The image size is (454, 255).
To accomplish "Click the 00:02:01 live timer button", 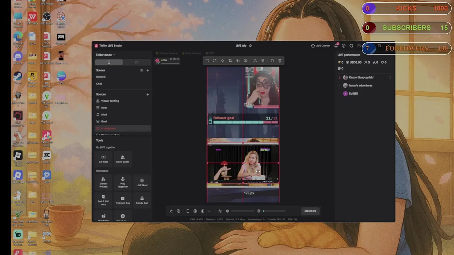I will (x=310, y=211).
